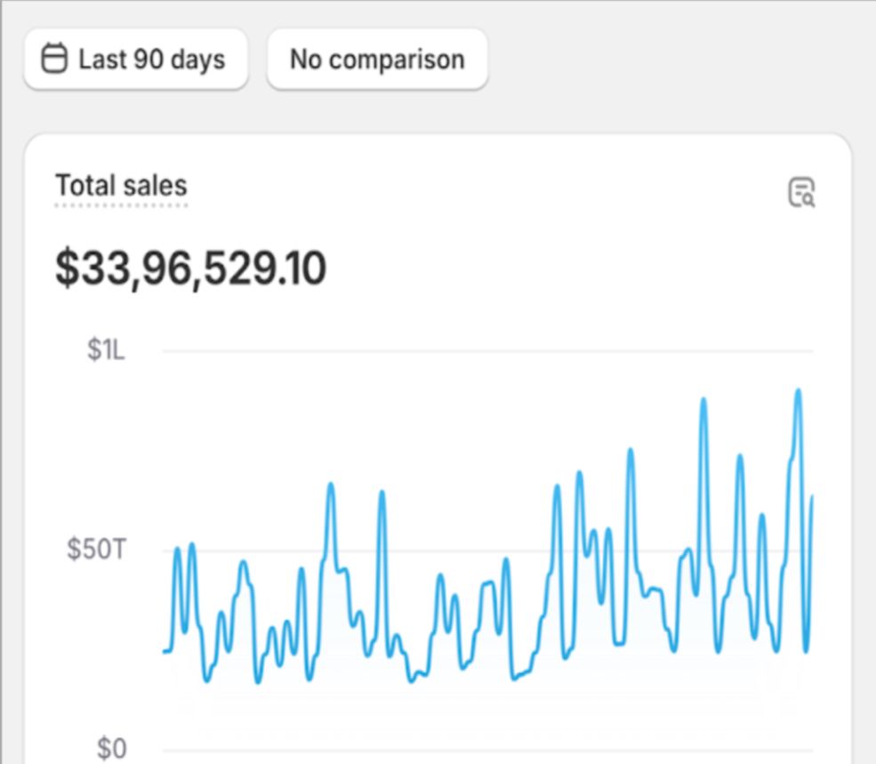Click the tallest peak near the chart's right end
876x764 pixels.
click(x=798, y=390)
